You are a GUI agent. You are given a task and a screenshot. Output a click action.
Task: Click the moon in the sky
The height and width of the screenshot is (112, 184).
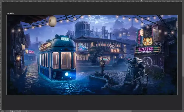tap(97, 22)
